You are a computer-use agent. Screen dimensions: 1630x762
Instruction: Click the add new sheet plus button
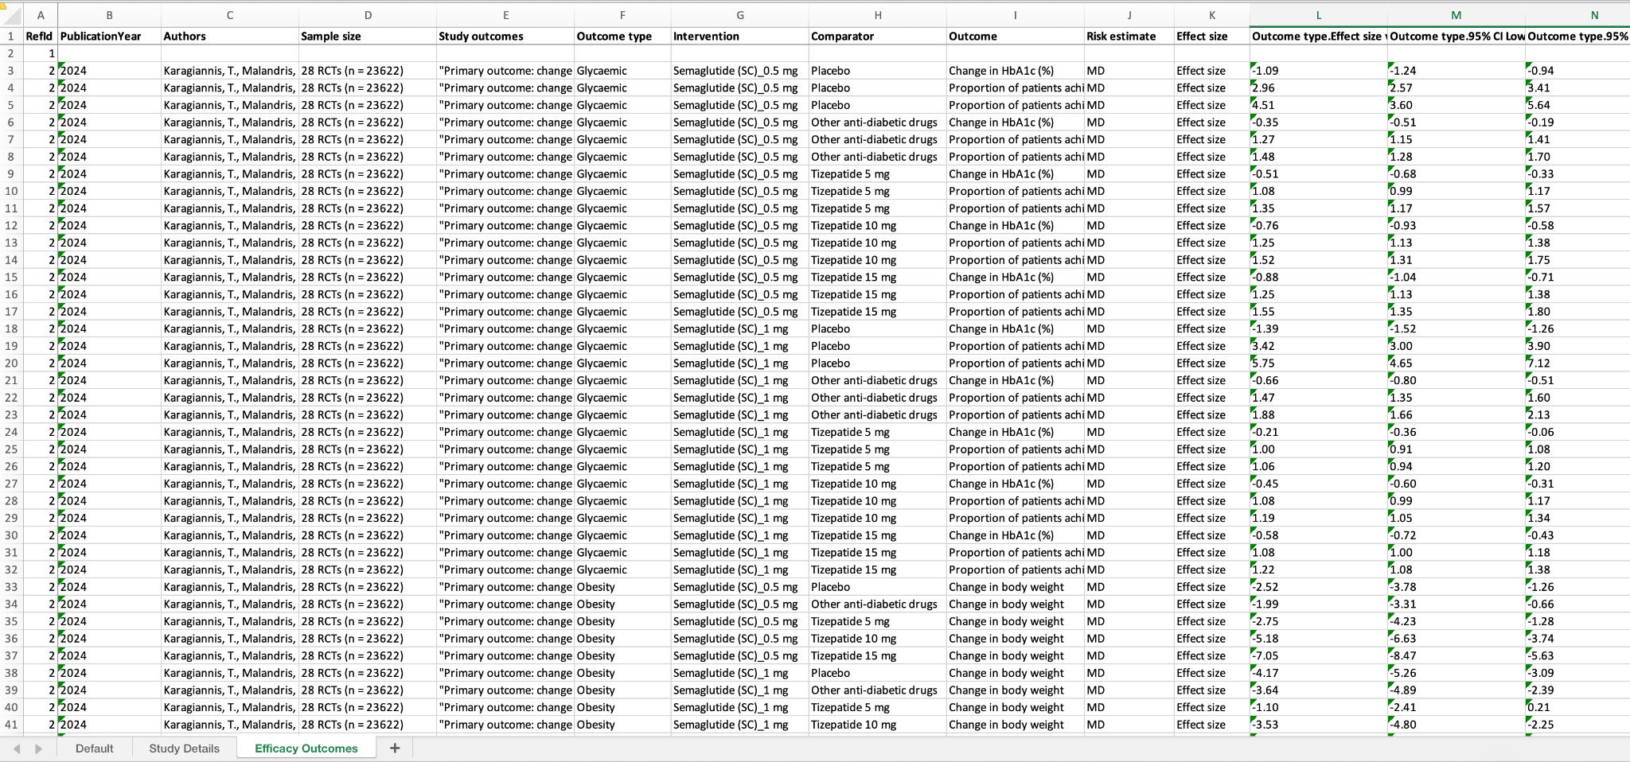[394, 748]
